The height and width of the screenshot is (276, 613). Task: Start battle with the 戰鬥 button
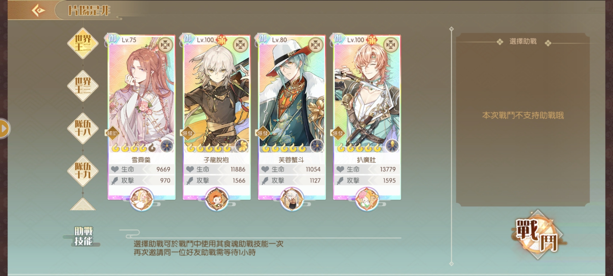tap(537, 235)
